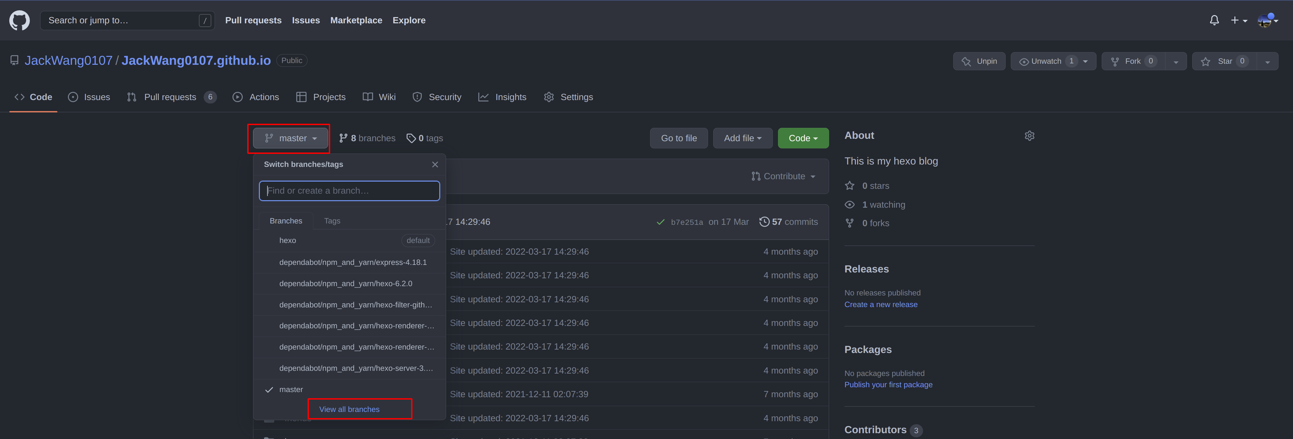This screenshot has width=1293, height=439.
Task: Fork this repository
Action: (1133, 61)
